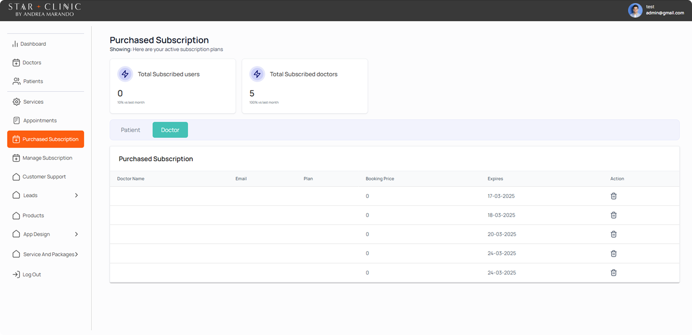Image resolution: width=692 pixels, height=335 pixels.
Task: Click the Service And Packages house icon
Action: [x=16, y=254]
